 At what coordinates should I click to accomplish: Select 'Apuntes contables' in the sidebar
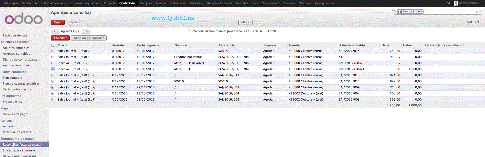click(16, 48)
